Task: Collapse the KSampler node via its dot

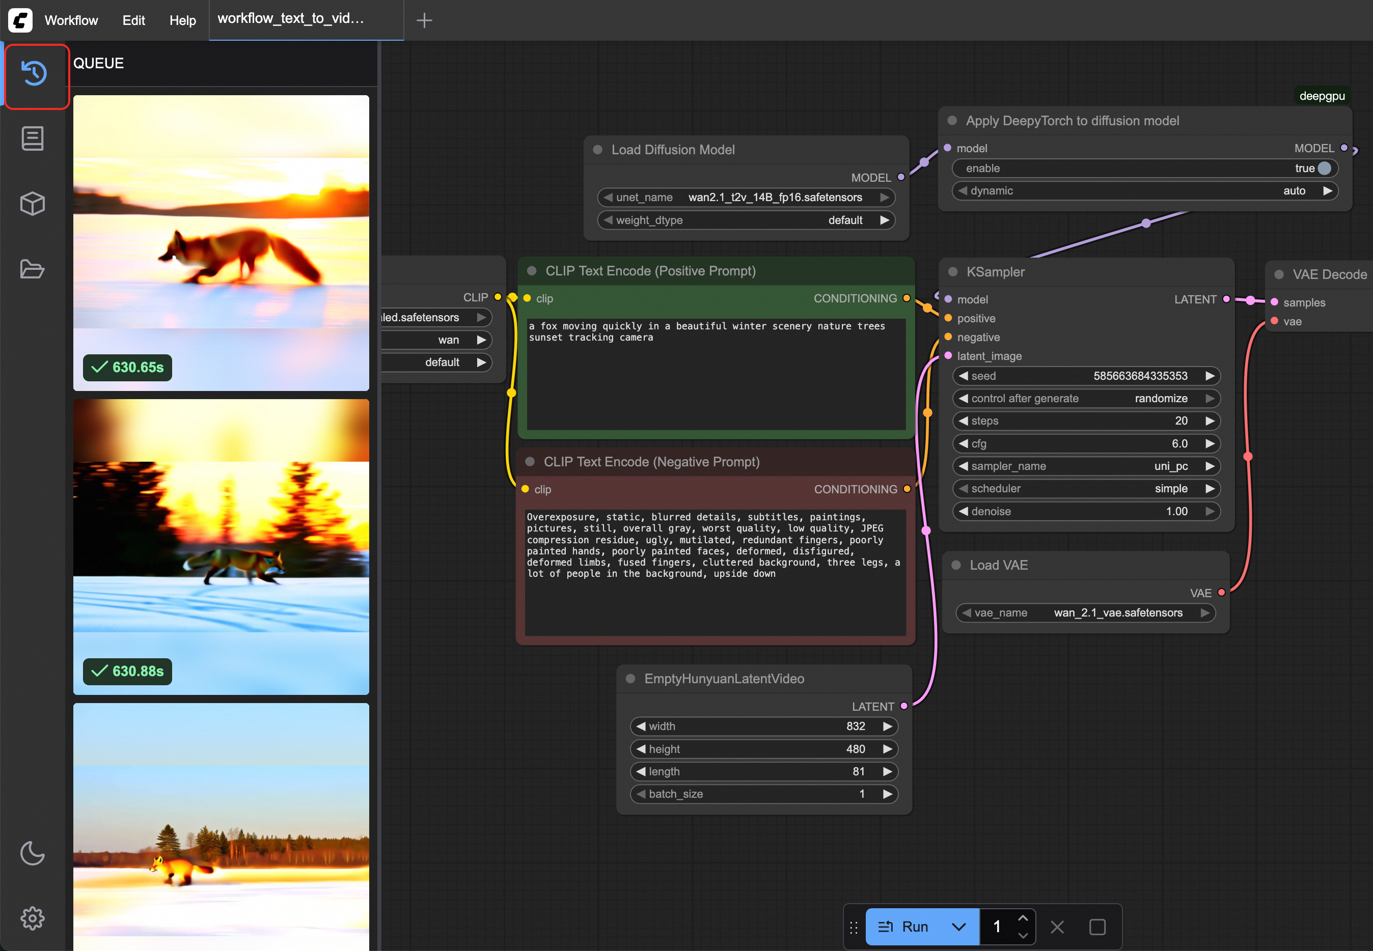Action: (x=952, y=272)
